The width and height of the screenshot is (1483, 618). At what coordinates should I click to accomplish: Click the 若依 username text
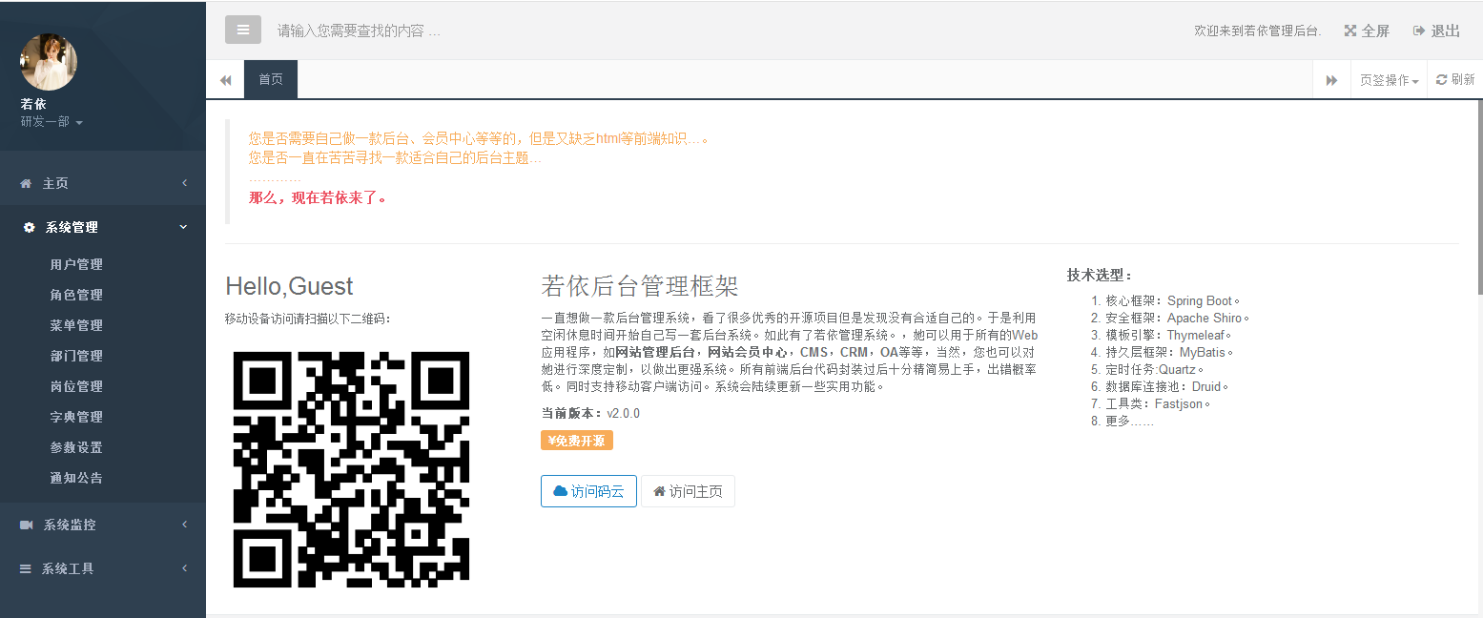coord(33,104)
